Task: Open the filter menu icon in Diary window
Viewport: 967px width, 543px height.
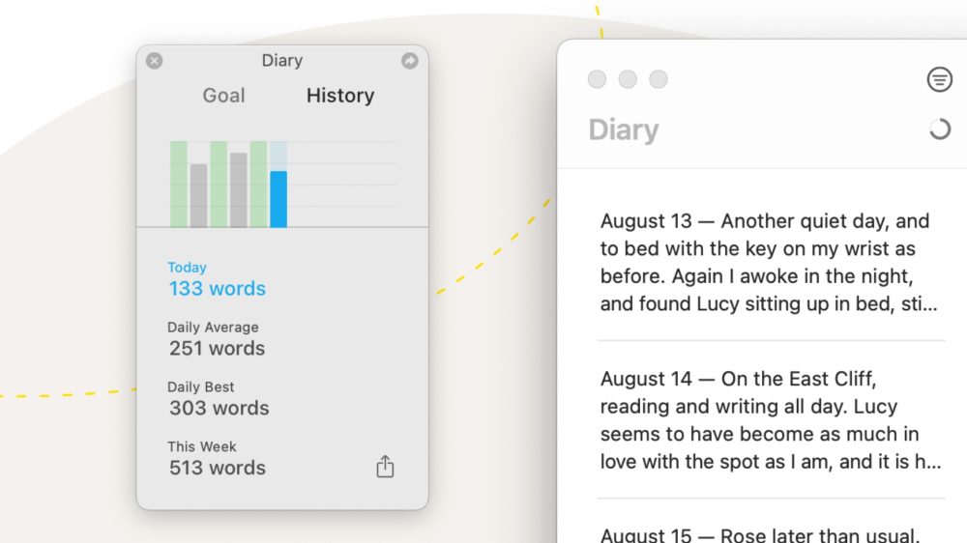Action: coord(939,80)
